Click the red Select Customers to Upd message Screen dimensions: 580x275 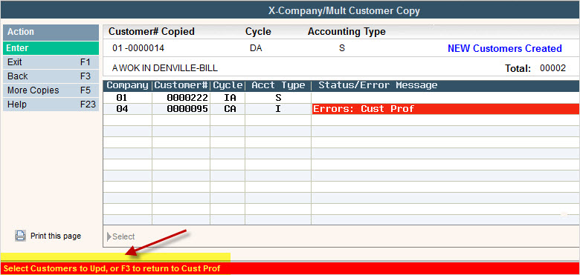[x=112, y=268]
